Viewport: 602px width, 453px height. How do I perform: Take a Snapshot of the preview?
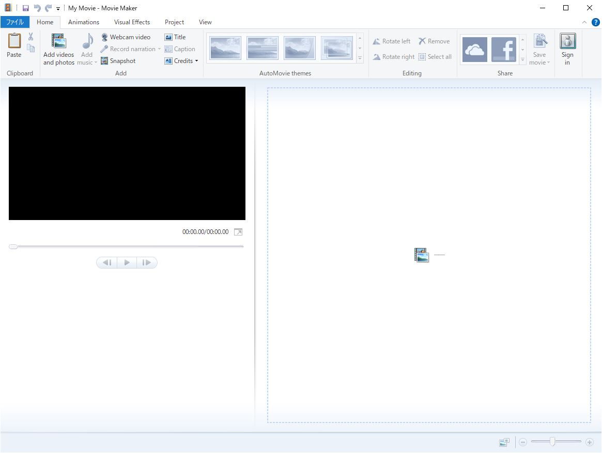pos(118,60)
